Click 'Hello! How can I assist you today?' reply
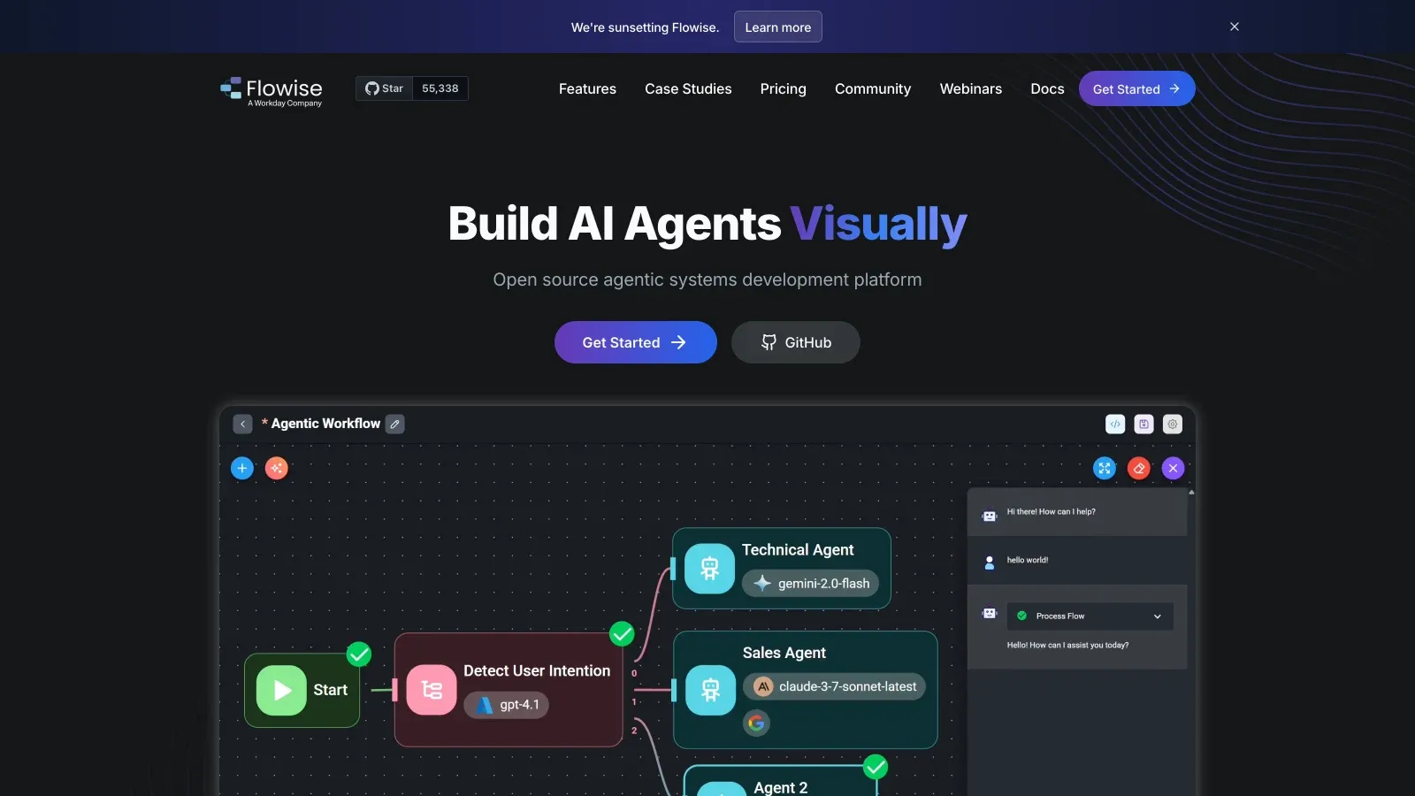The height and width of the screenshot is (796, 1415). pos(1067,646)
